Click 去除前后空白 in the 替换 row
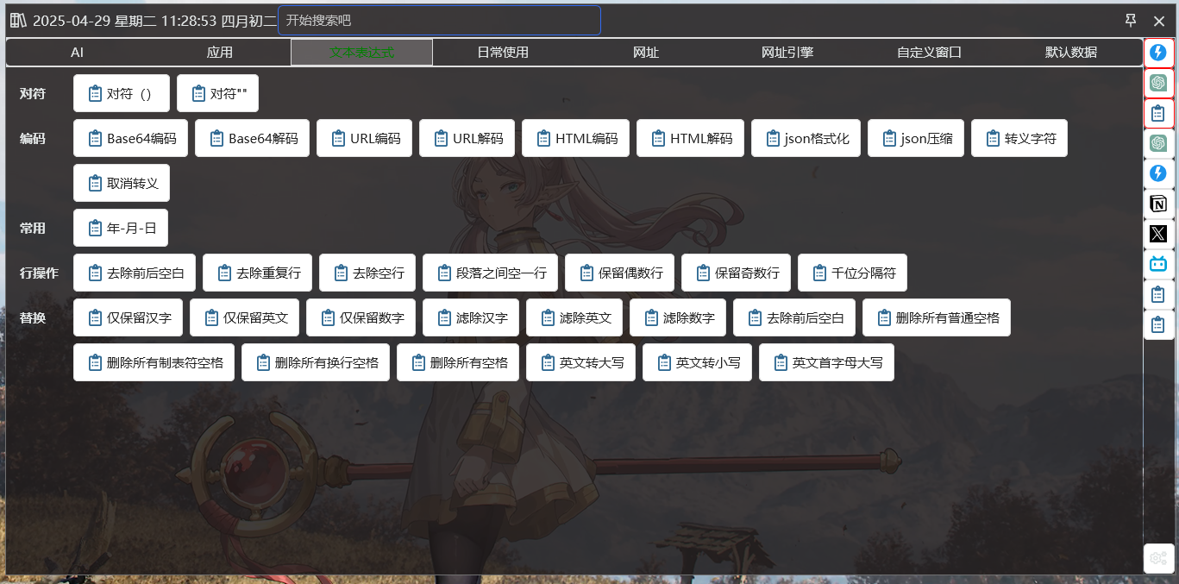 pyautogui.click(x=794, y=317)
